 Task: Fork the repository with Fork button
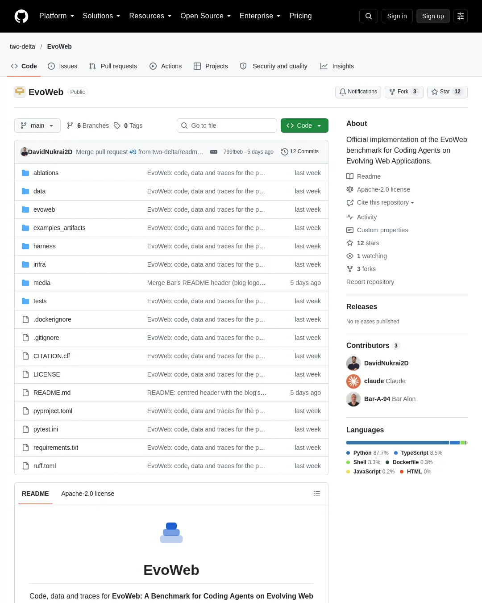(404, 92)
